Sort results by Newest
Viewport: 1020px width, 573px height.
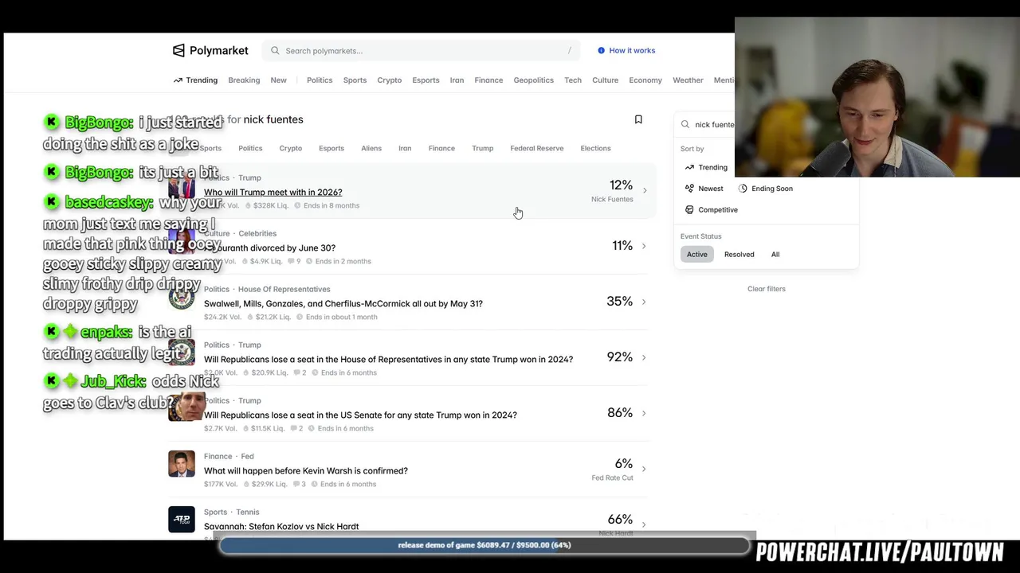click(x=704, y=189)
